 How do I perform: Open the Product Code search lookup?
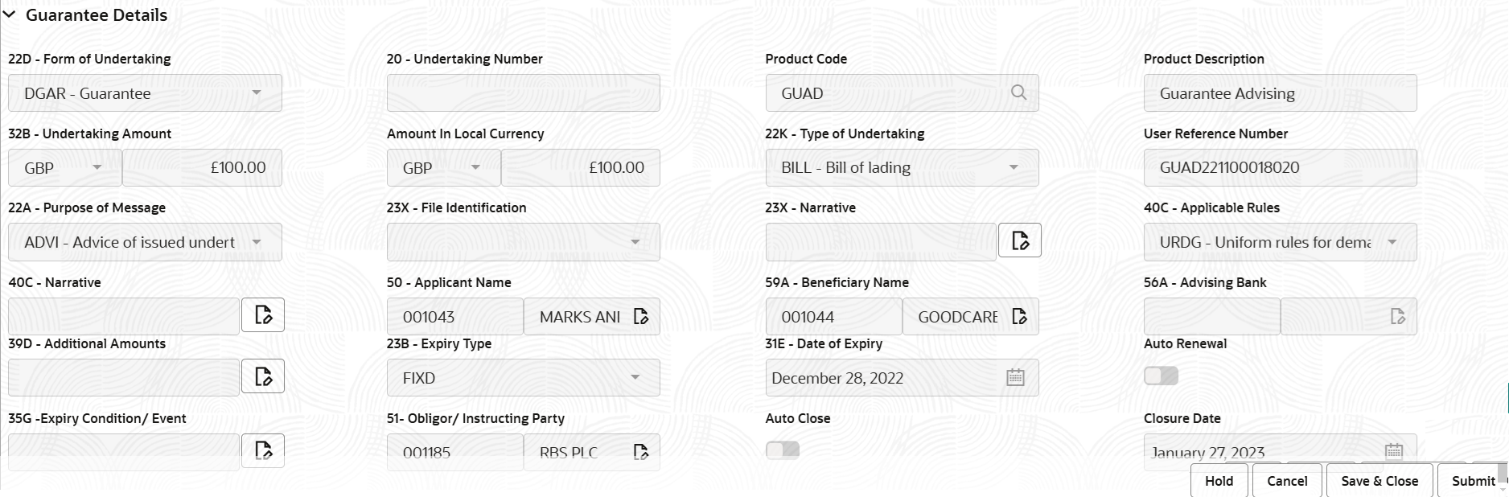tap(1018, 92)
